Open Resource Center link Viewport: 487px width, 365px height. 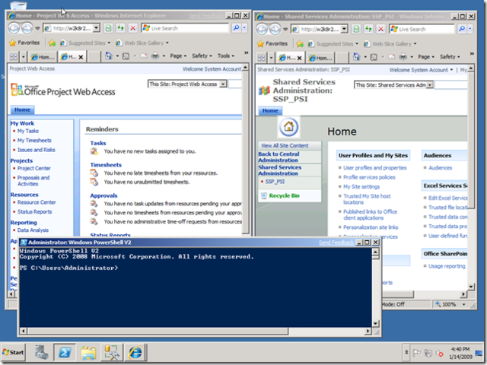[x=37, y=202]
